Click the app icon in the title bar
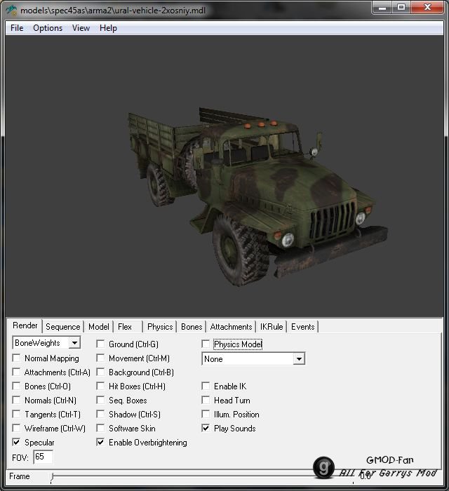This screenshot has width=449, height=491. coord(11,11)
